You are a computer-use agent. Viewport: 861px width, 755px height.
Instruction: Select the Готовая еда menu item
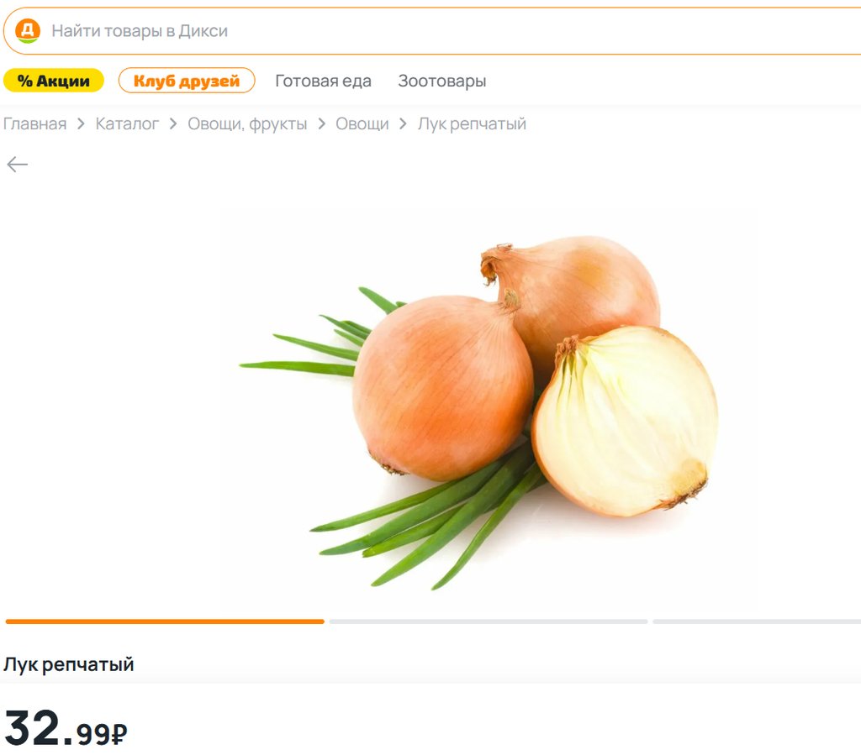tap(324, 81)
